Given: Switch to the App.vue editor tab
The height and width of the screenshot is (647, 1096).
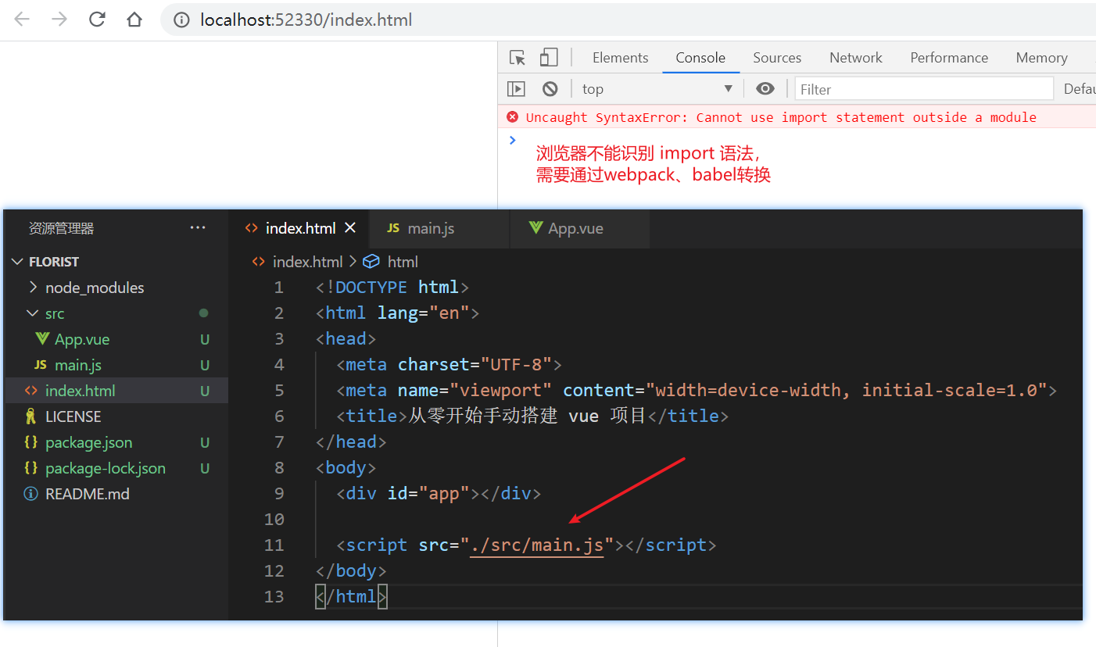Looking at the screenshot, I should click(579, 228).
